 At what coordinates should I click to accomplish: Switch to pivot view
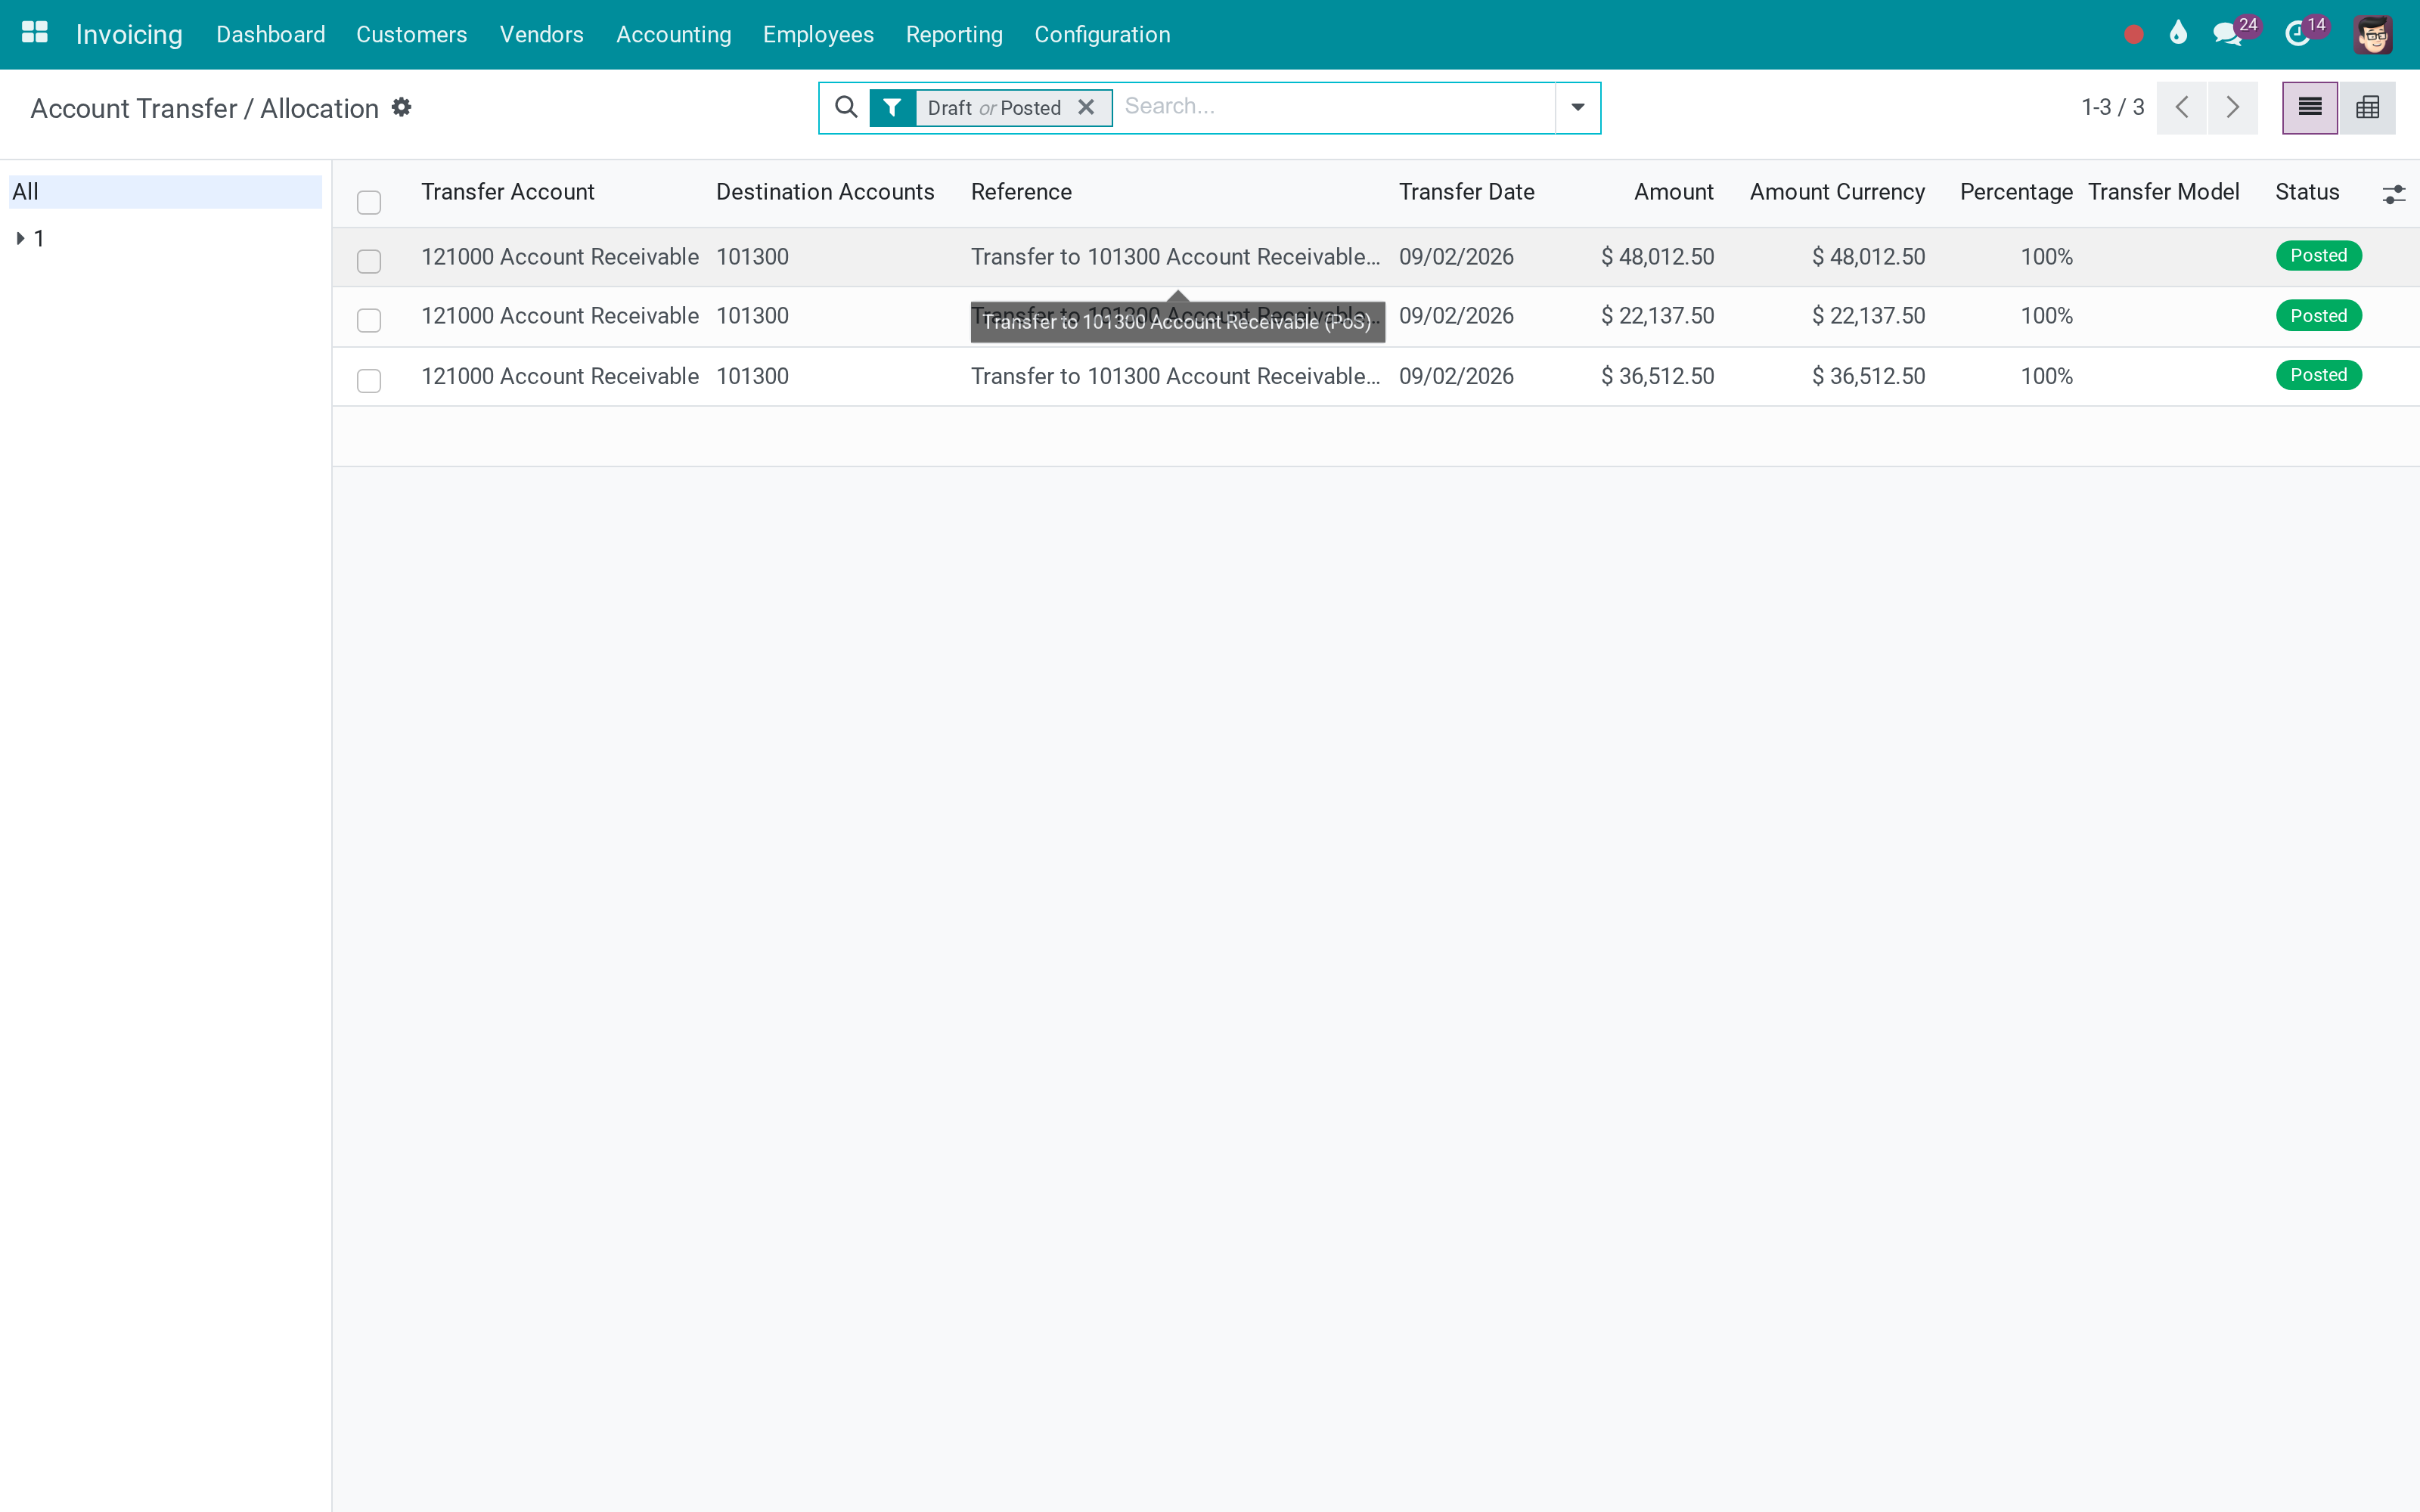click(2367, 107)
